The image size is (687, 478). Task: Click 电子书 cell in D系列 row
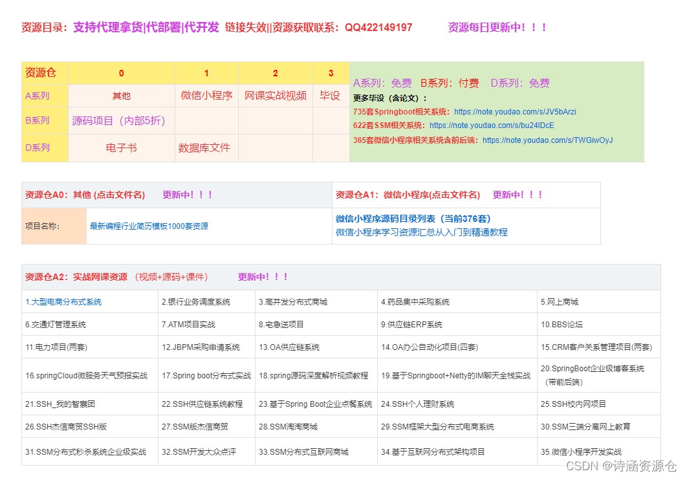click(x=122, y=148)
